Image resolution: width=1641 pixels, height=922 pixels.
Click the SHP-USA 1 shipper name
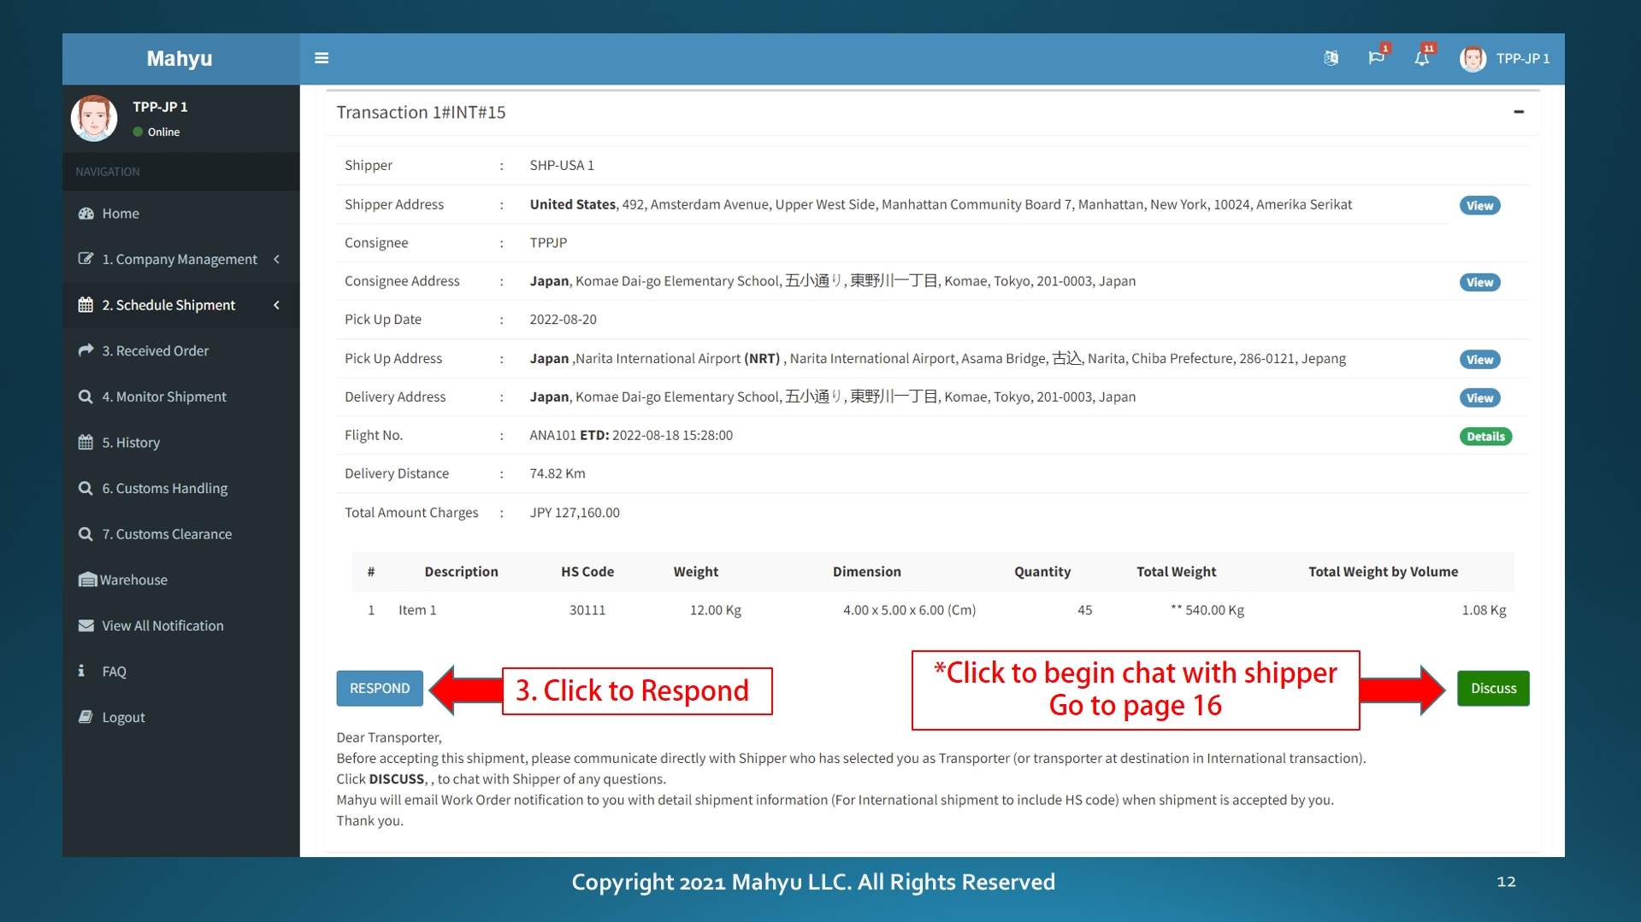[x=562, y=165]
